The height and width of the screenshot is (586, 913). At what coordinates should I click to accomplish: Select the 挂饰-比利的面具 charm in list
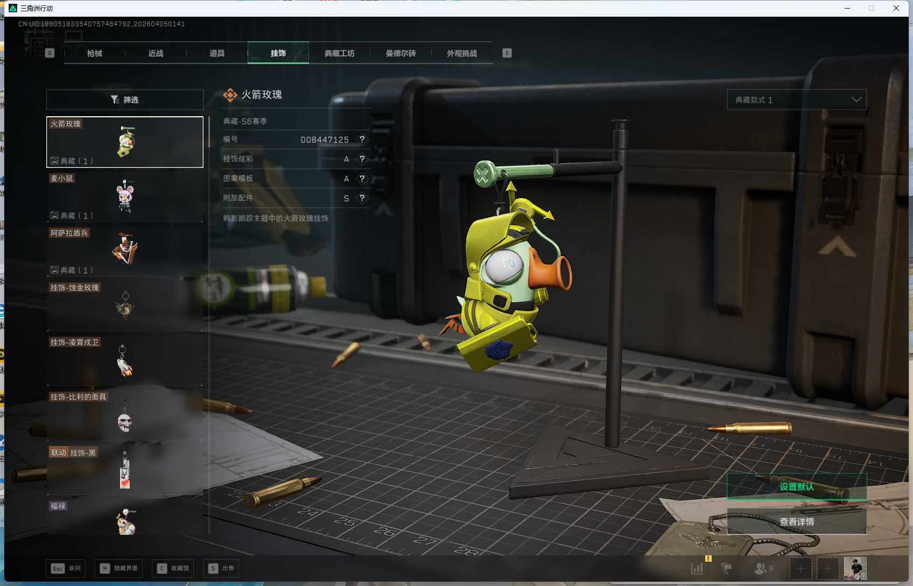click(x=125, y=414)
